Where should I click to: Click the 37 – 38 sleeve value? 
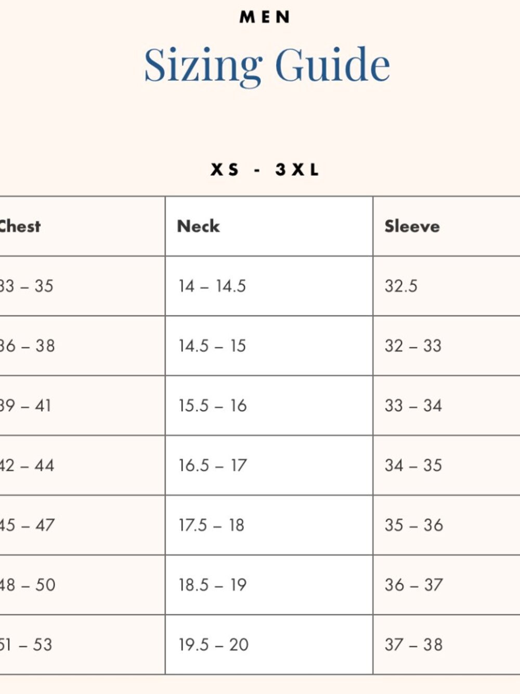[x=414, y=645]
